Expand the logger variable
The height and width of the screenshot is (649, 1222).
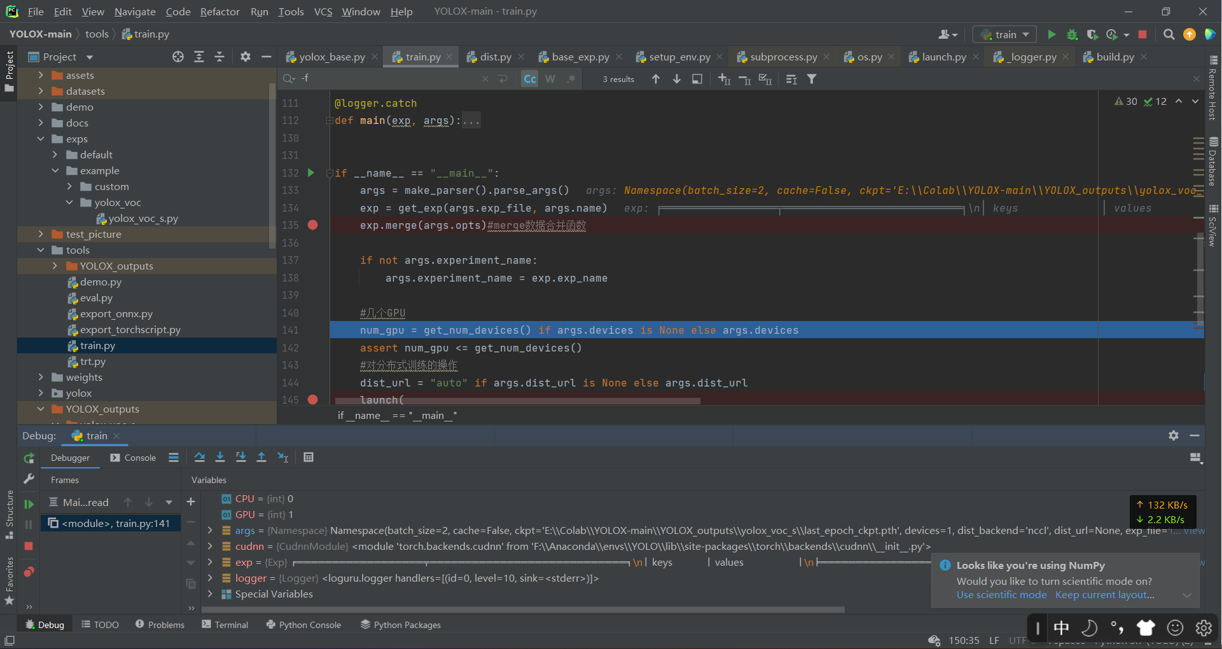click(x=210, y=578)
